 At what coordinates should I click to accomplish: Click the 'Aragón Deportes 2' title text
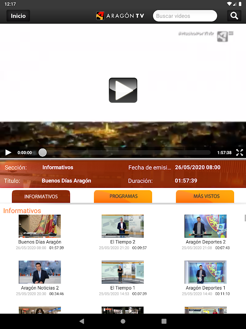(206, 242)
